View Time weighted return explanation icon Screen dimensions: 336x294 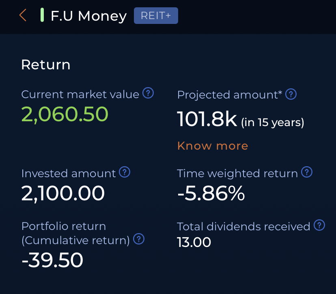(307, 173)
